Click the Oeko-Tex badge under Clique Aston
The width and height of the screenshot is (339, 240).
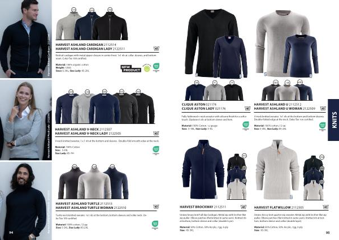click(246, 126)
